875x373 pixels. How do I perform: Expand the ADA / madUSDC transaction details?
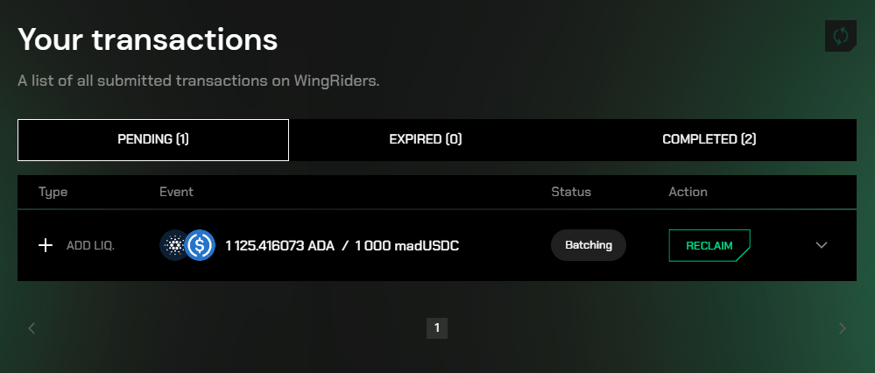(822, 245)
